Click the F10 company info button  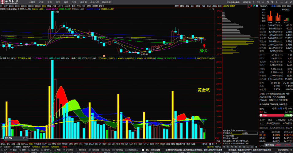203,6
